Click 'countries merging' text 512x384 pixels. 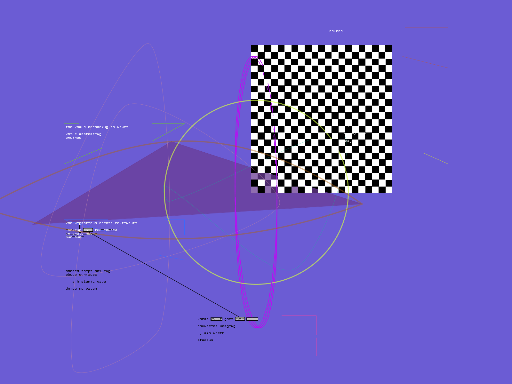click(216, 326)
